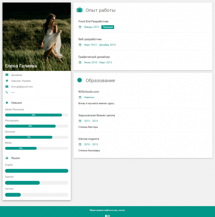Click the Illustrator 75% progress bar
The height and width of the screenshot is (217, 215).
click(x=37, y=137)
